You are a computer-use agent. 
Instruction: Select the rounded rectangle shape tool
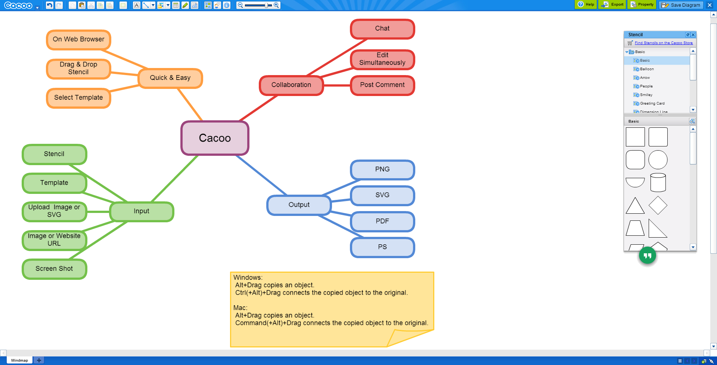pyautogui.click(x=123, y=5)
